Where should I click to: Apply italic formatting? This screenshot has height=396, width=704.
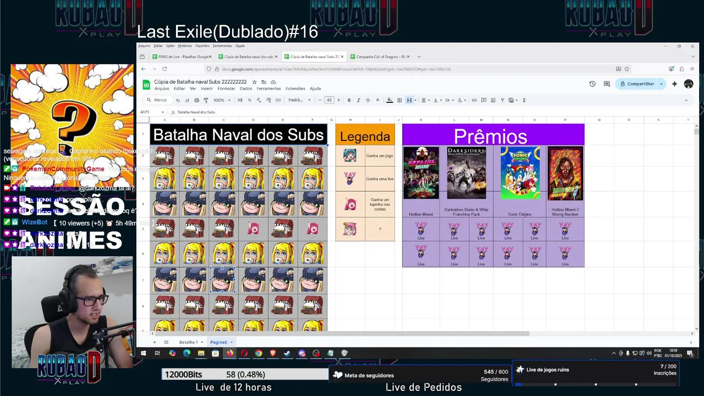pyautogui.click(x=358, y=100)
